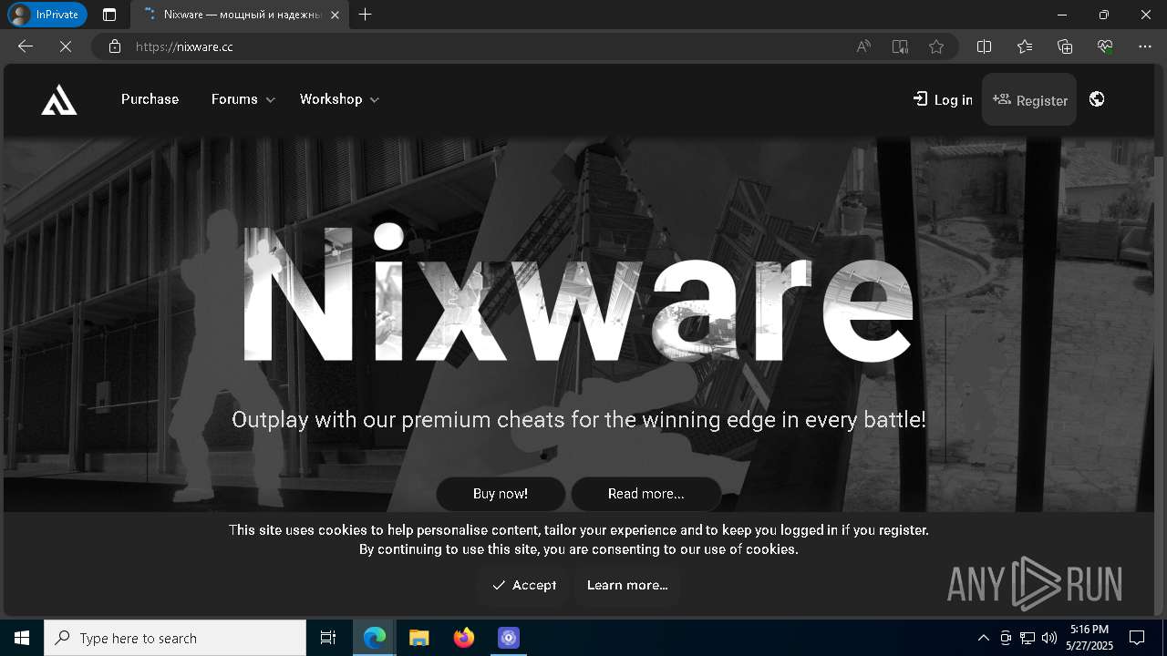
Task: Open Task View icon
Action: (x=328, y=638)
